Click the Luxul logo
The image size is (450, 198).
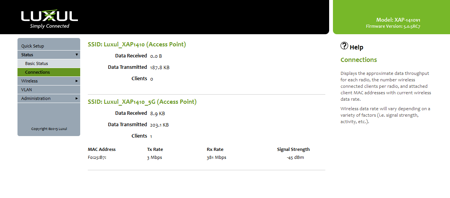[49, 18]
